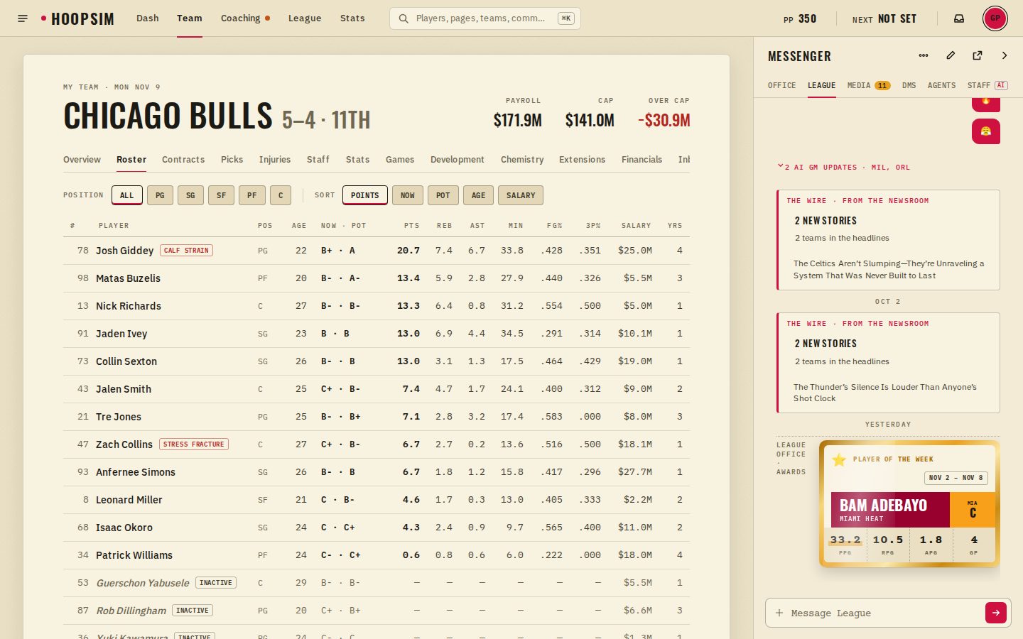Sort roster by SALARY
This screenshot has width=1023, height=639.
pos(521,195)
